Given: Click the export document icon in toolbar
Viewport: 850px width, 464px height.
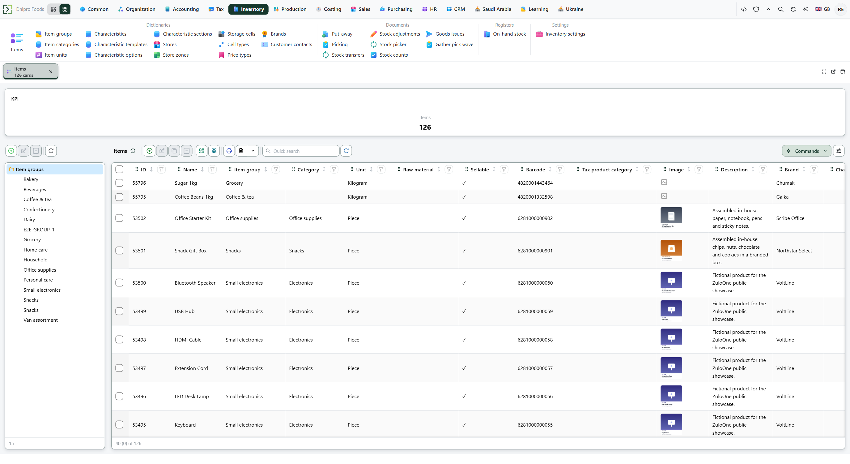Looking at the screenshot, I should coord(241,151).
